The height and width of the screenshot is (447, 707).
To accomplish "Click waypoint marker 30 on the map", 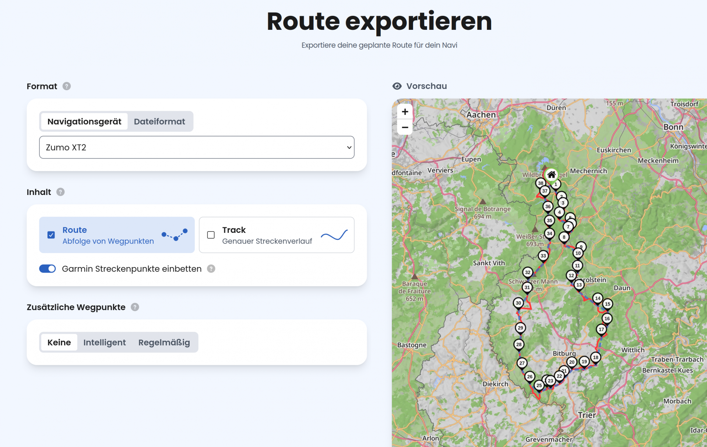I will coord(518,303).
